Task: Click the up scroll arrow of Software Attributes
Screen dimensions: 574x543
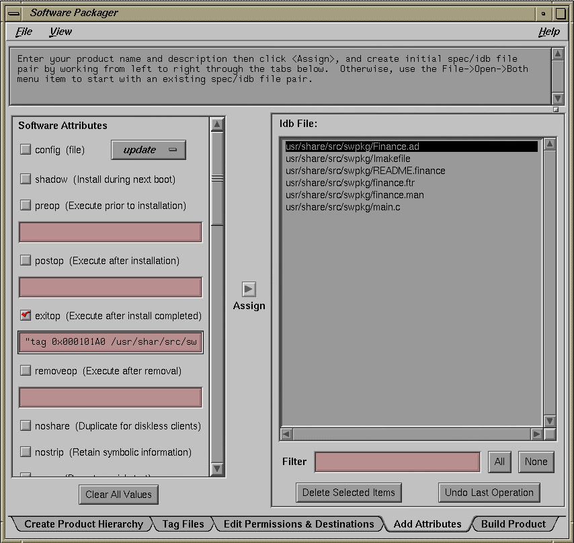Action: (216, 124)
